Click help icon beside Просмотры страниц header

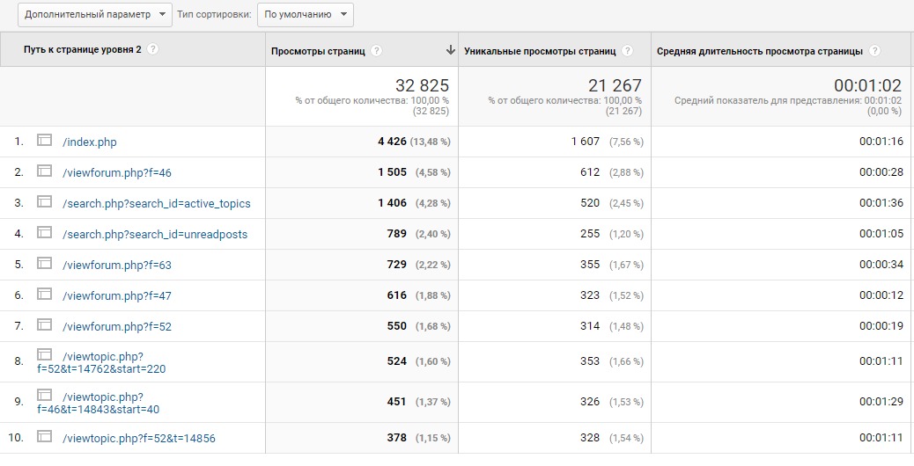point(377,51)
